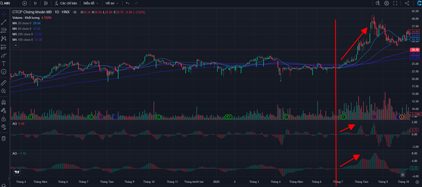The width and height of the screenshot is (422, 187).
Task: Click the Tháng Mười hai time label
Action: (194, 182)
